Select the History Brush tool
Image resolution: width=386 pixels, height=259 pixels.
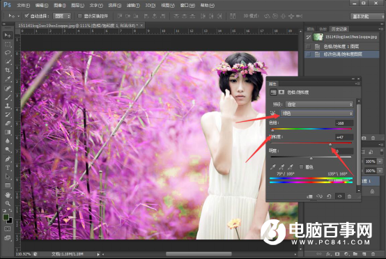(x=8, y=115)
